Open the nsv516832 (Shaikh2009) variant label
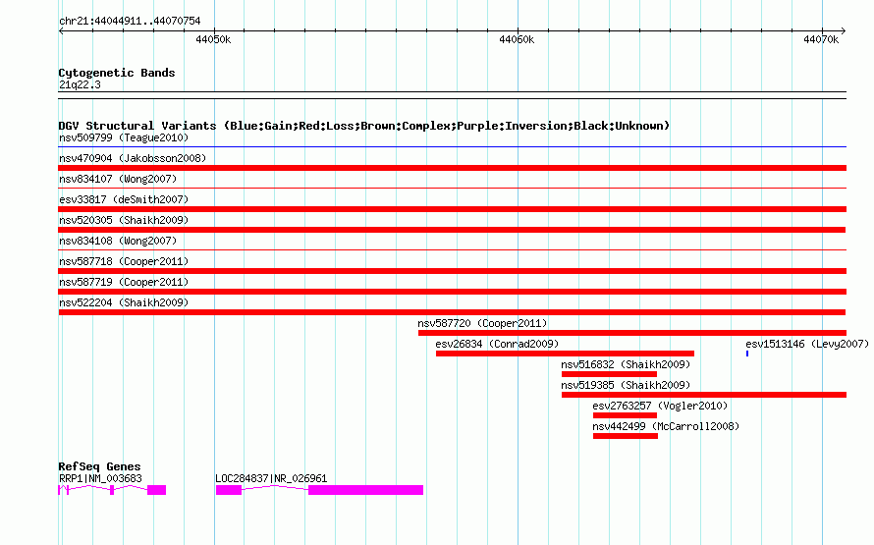 click(626, 364)
